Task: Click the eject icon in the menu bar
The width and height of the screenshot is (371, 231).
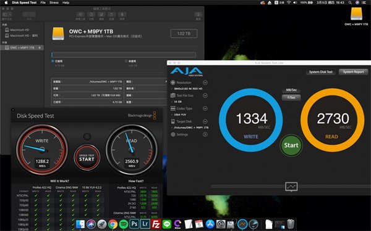Action: click(270, 2)
